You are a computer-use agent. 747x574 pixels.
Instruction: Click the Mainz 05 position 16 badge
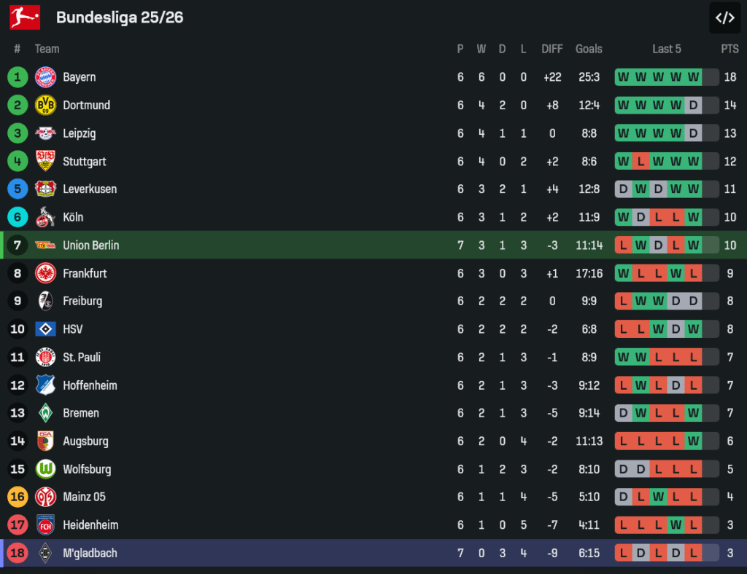click(18, 497)
